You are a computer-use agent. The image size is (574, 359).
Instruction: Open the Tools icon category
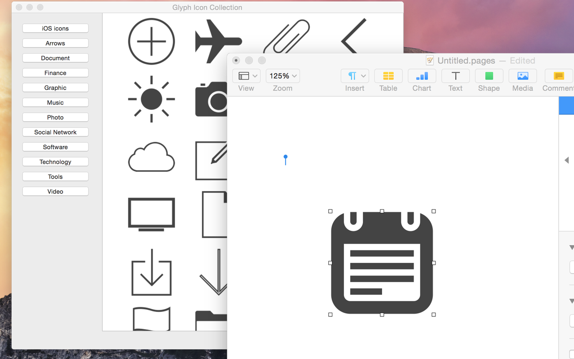point(56,176)
